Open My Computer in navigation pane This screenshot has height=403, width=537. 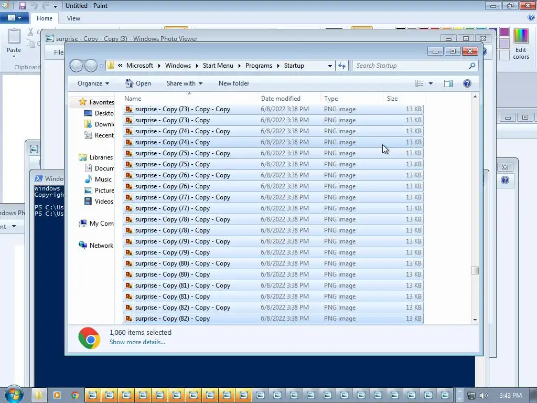[96, 224]
